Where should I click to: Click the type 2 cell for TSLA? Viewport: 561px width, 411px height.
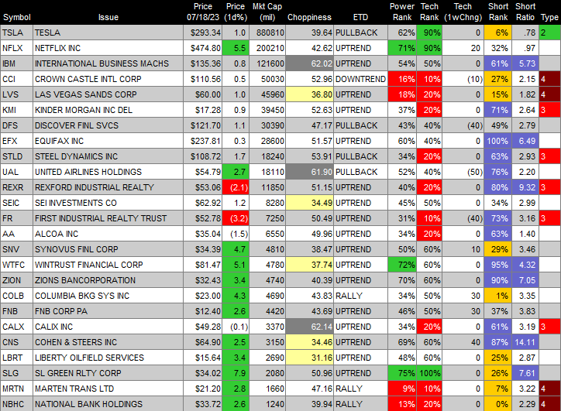(549, 33)
